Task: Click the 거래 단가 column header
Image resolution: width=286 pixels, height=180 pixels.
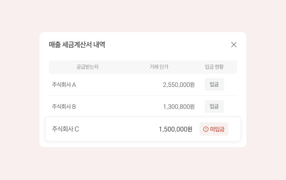Action: point(159,67)
